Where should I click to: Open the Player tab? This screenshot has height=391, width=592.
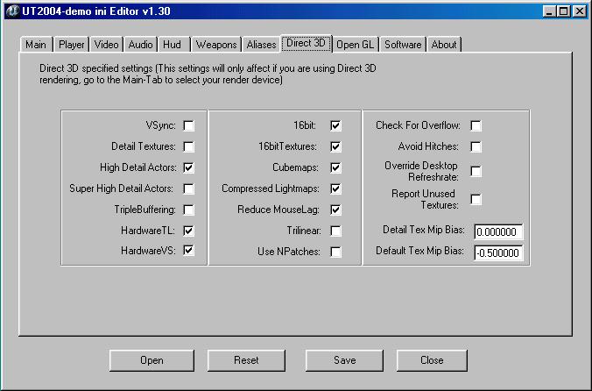[x=71, y=45]
